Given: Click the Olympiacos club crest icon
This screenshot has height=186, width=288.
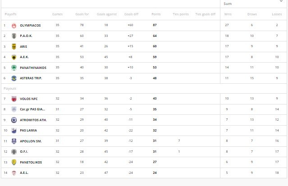Looking at the screenshot, I should [14, 26].
